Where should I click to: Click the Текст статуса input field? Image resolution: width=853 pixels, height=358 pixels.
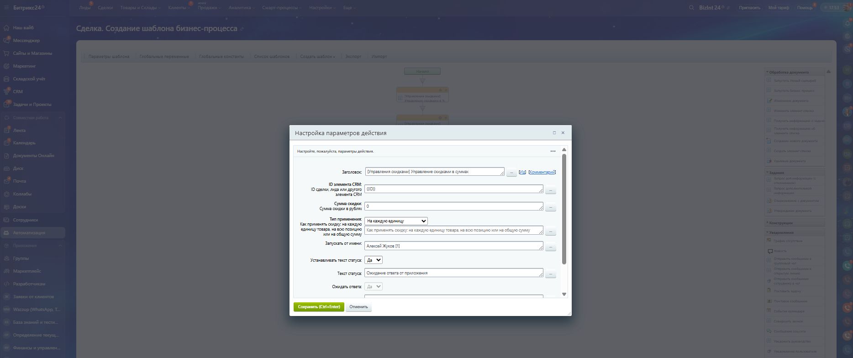pos(454,273)
